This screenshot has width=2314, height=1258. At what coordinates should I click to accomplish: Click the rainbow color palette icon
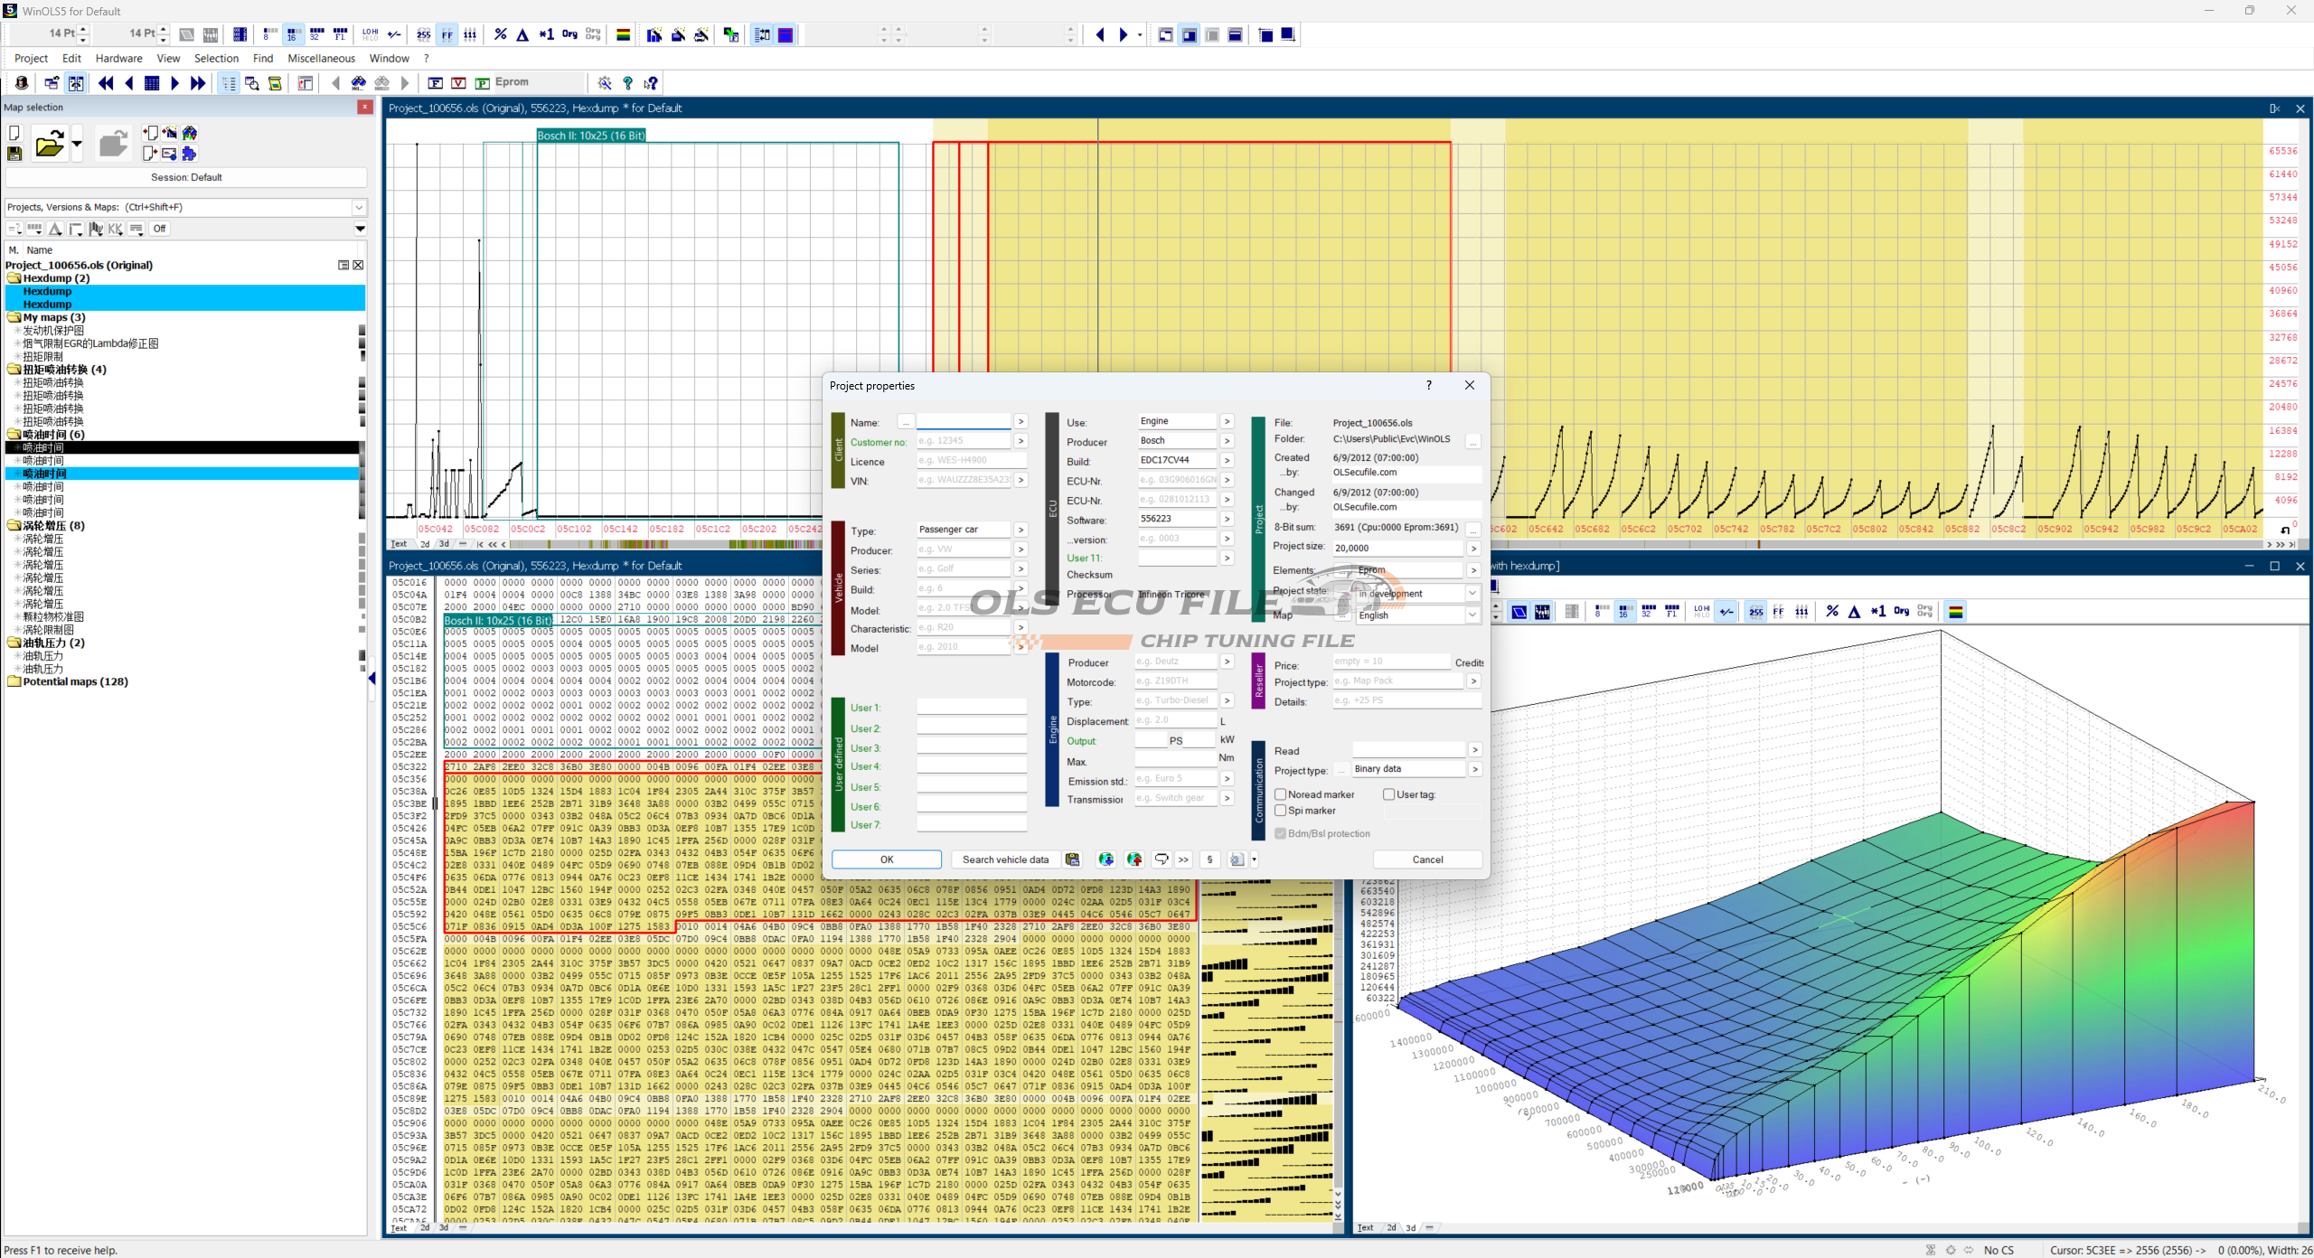[x=623, y=34]
